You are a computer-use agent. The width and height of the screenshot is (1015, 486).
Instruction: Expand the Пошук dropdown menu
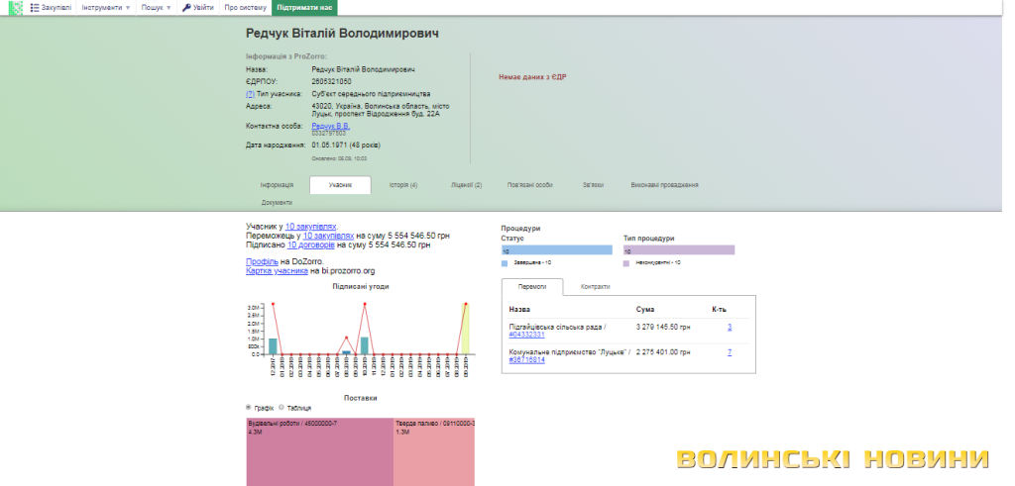(156, 8)
